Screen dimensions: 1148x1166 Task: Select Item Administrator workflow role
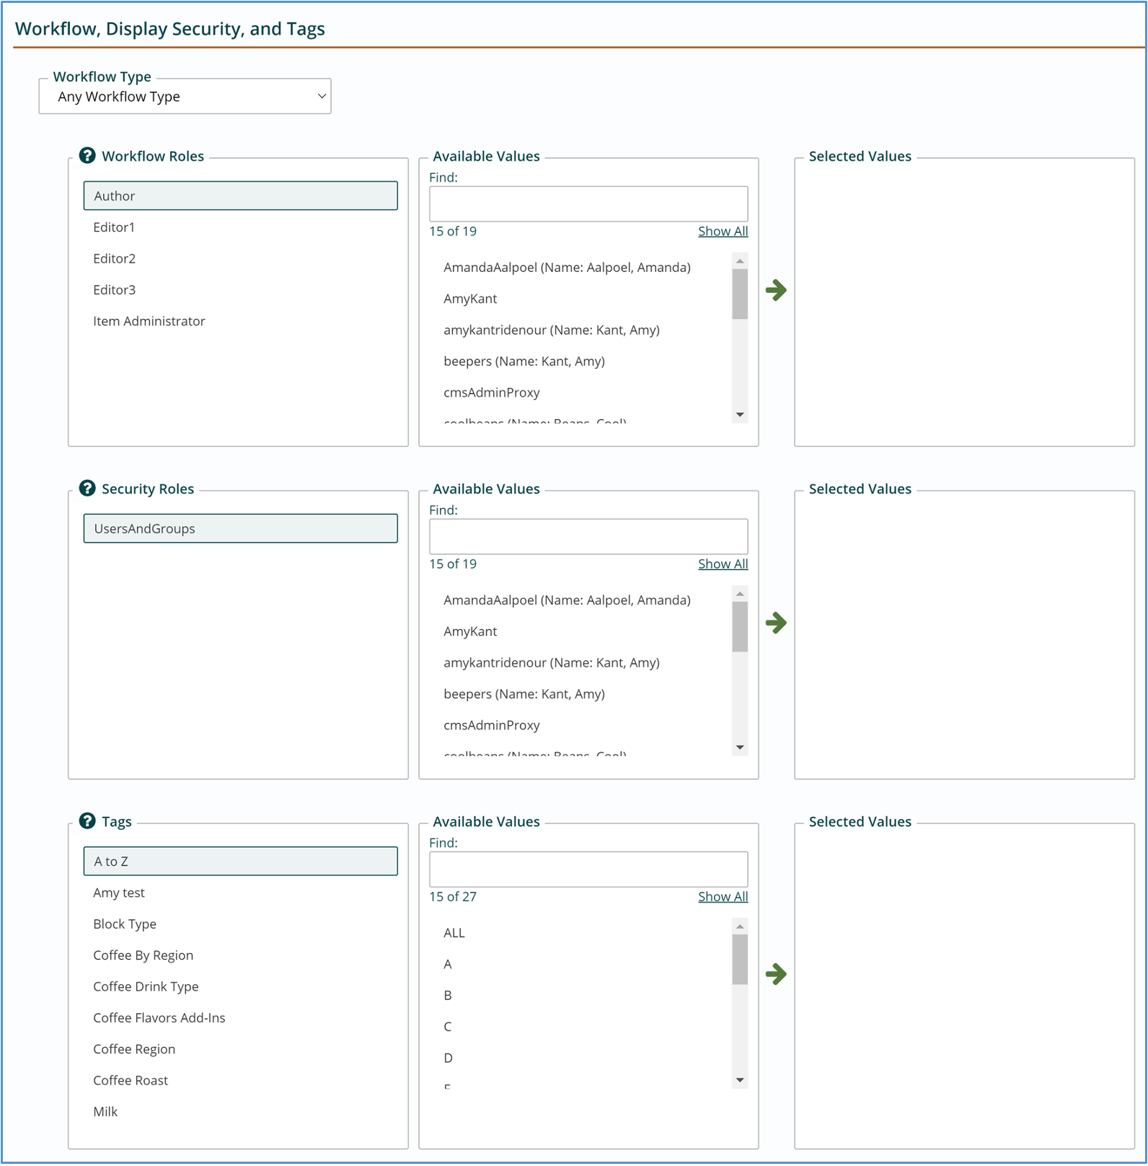coord(149,321)
